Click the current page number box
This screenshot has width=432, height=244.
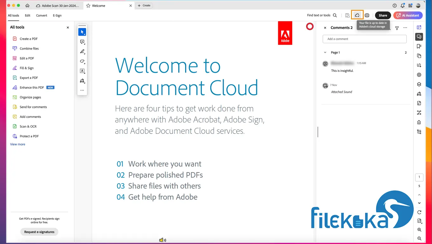pyautogui.click(x=419, y=177)
